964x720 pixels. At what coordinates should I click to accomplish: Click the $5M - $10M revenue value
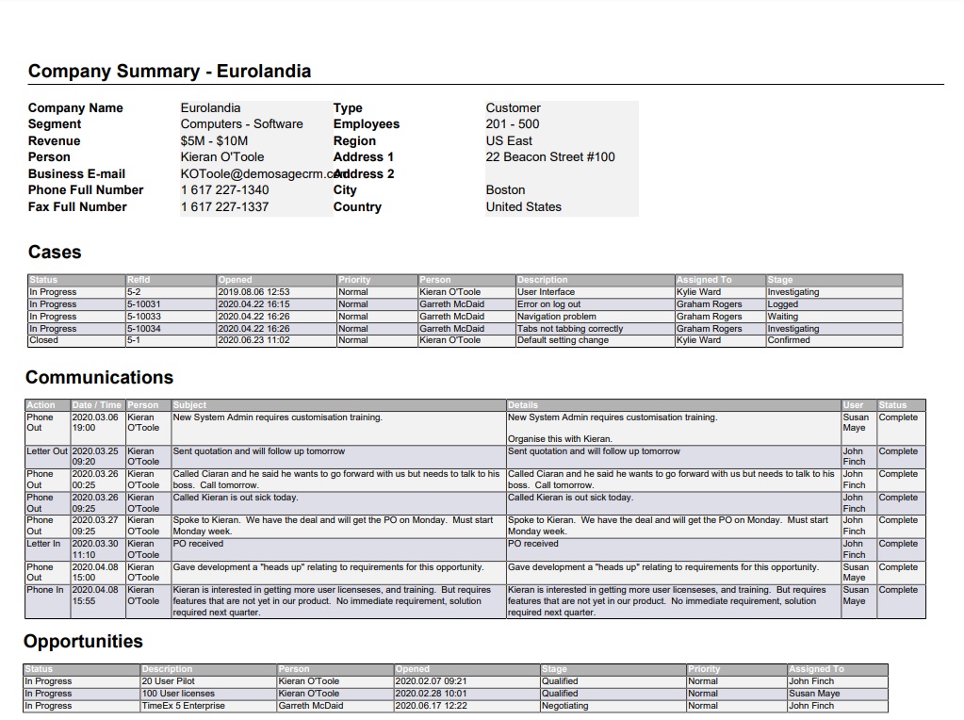coord(214,140)
